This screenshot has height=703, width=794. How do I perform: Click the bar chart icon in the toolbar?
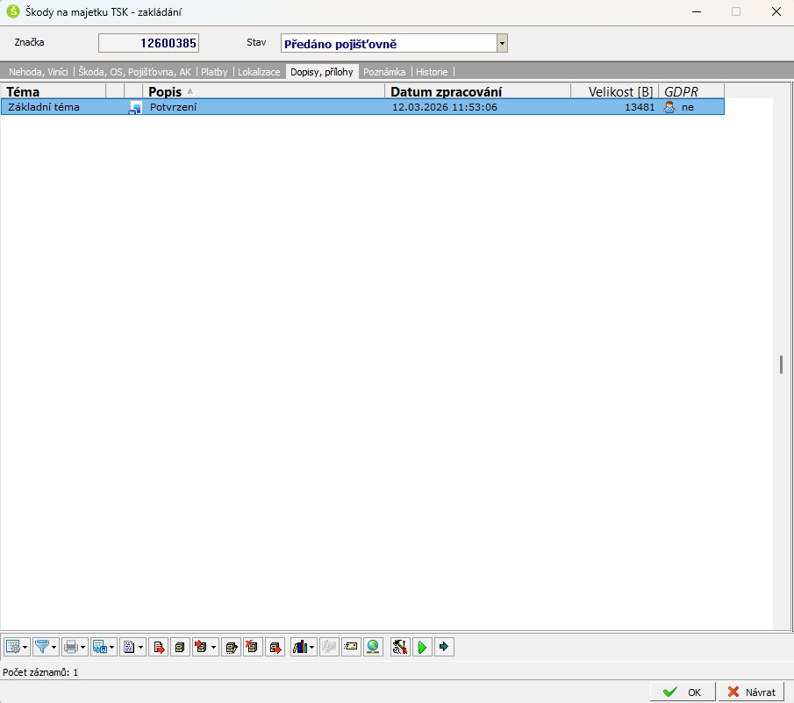[300, 647]
